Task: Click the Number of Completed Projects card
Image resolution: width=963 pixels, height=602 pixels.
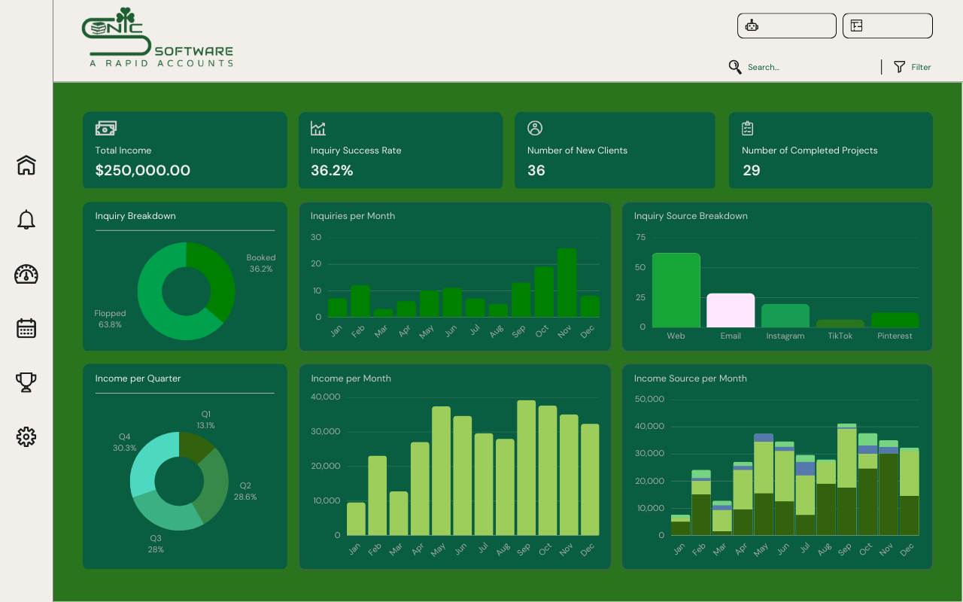Action: 830,150
